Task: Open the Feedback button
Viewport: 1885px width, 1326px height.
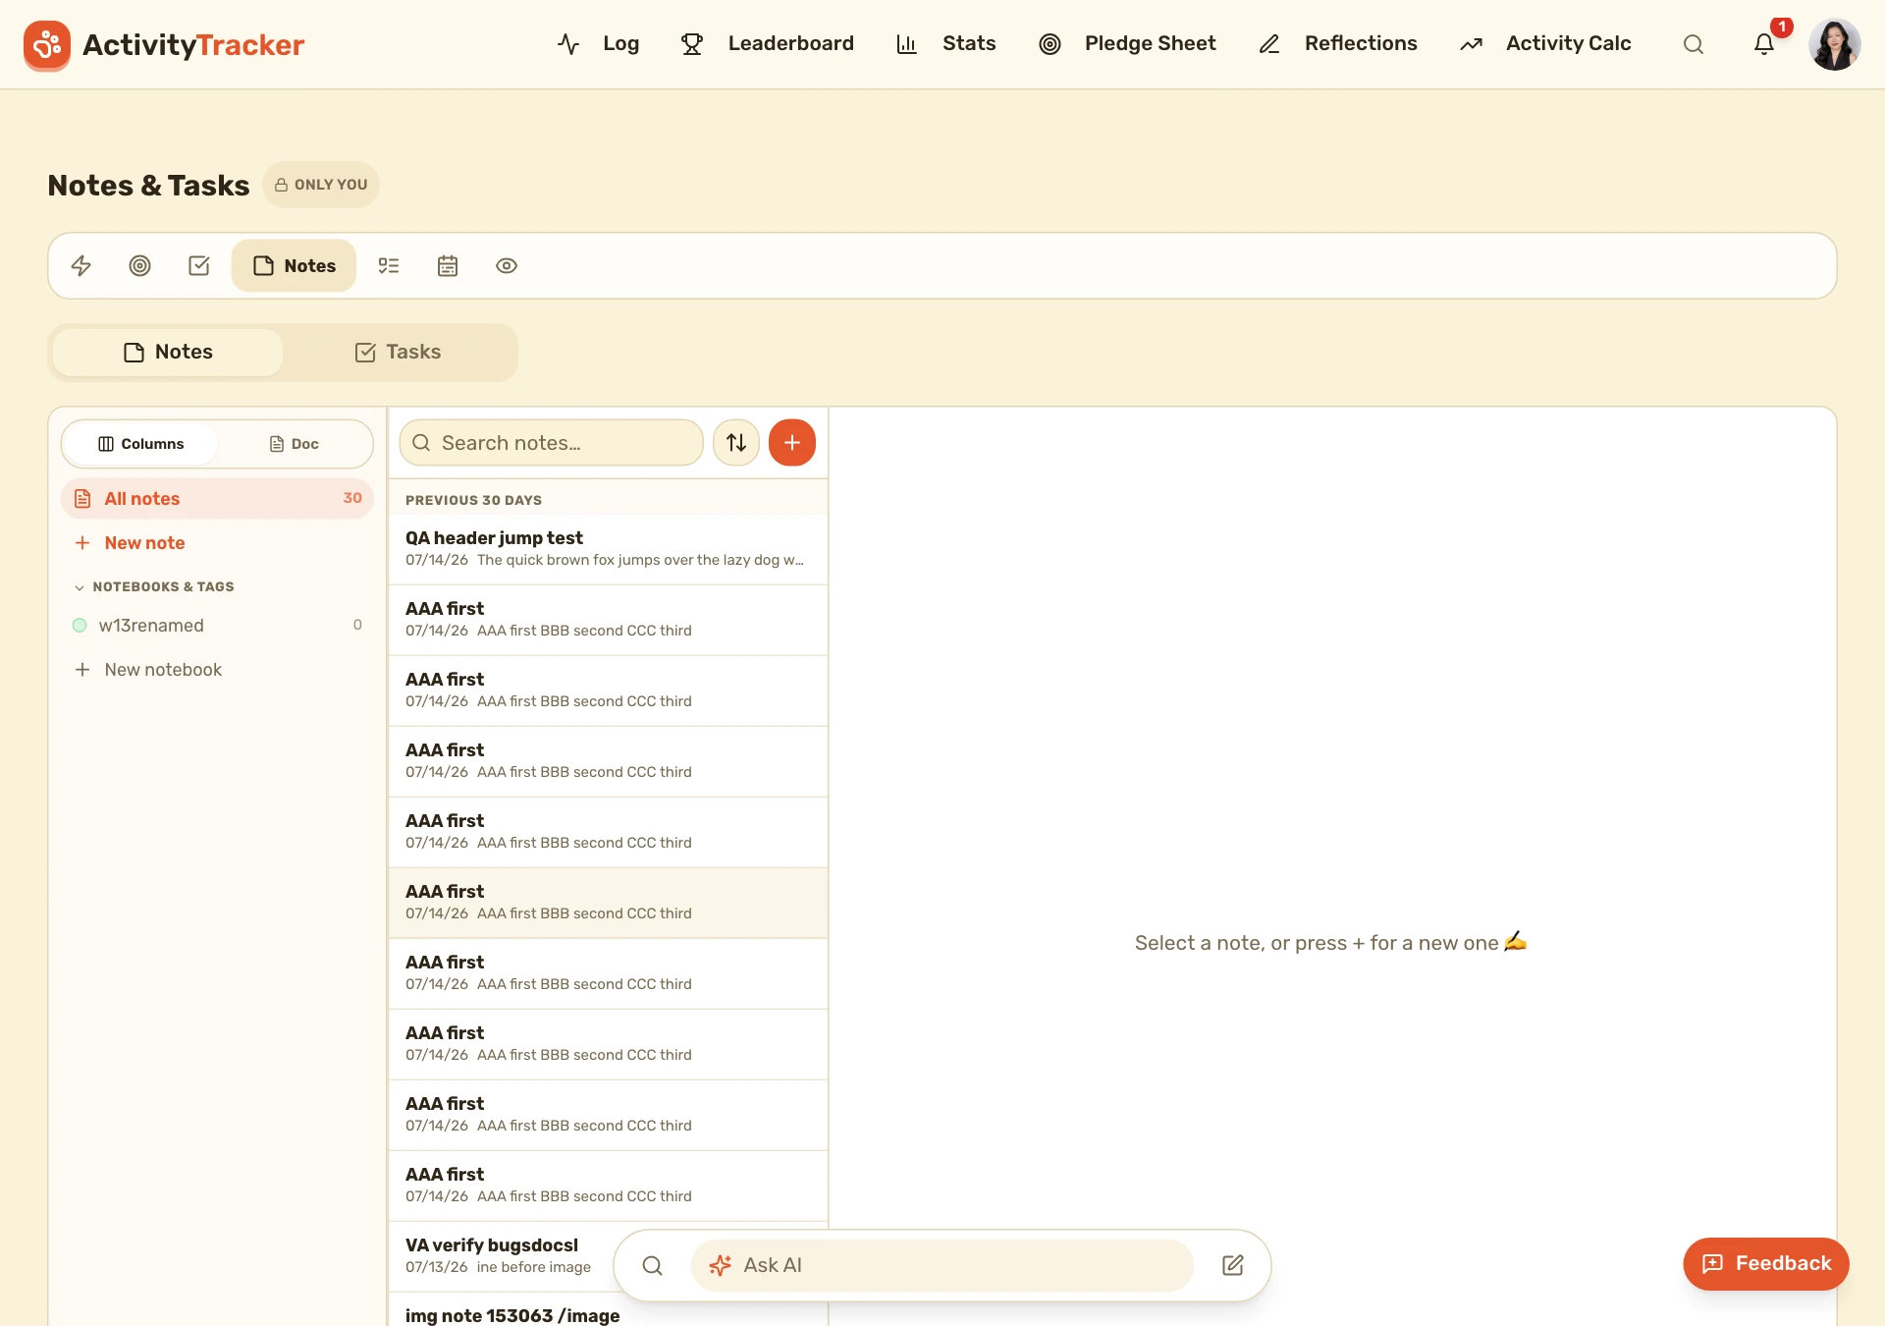Action: coord(1765,1264)
